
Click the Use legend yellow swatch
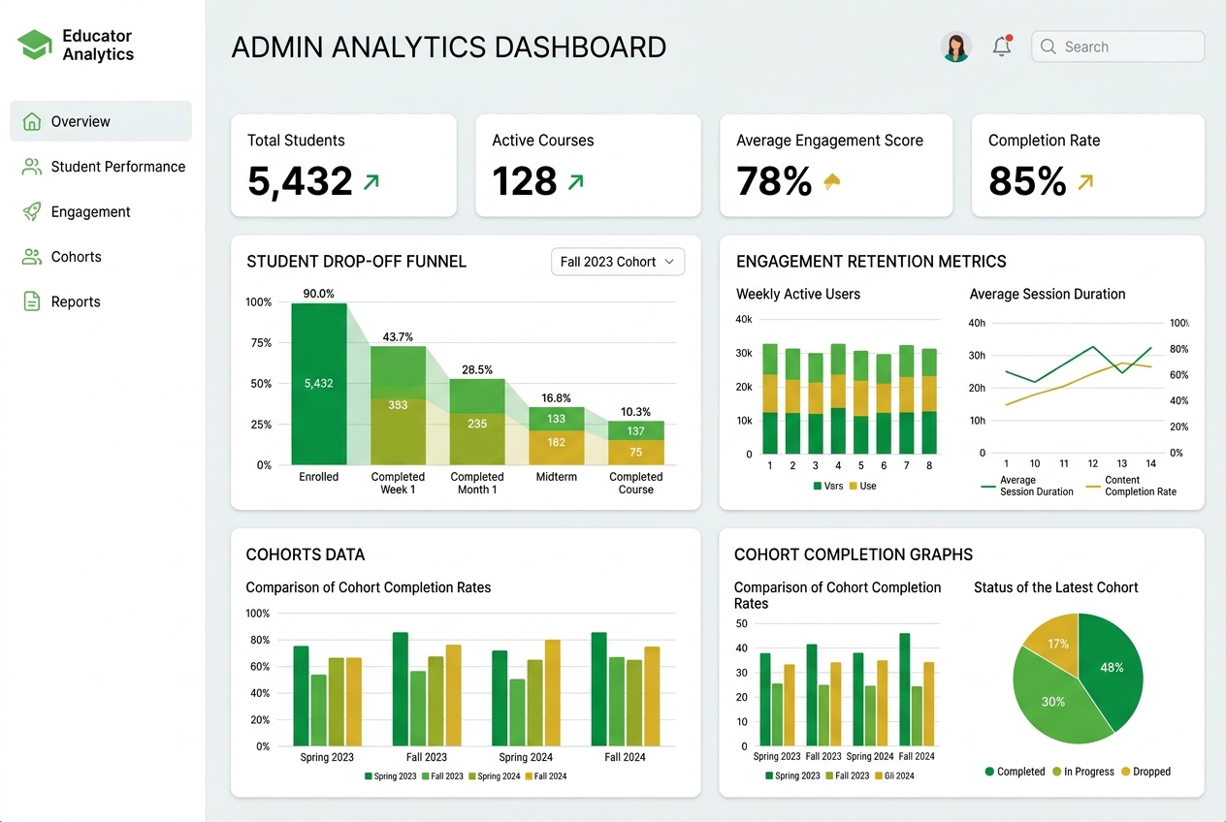coord(853,486)
